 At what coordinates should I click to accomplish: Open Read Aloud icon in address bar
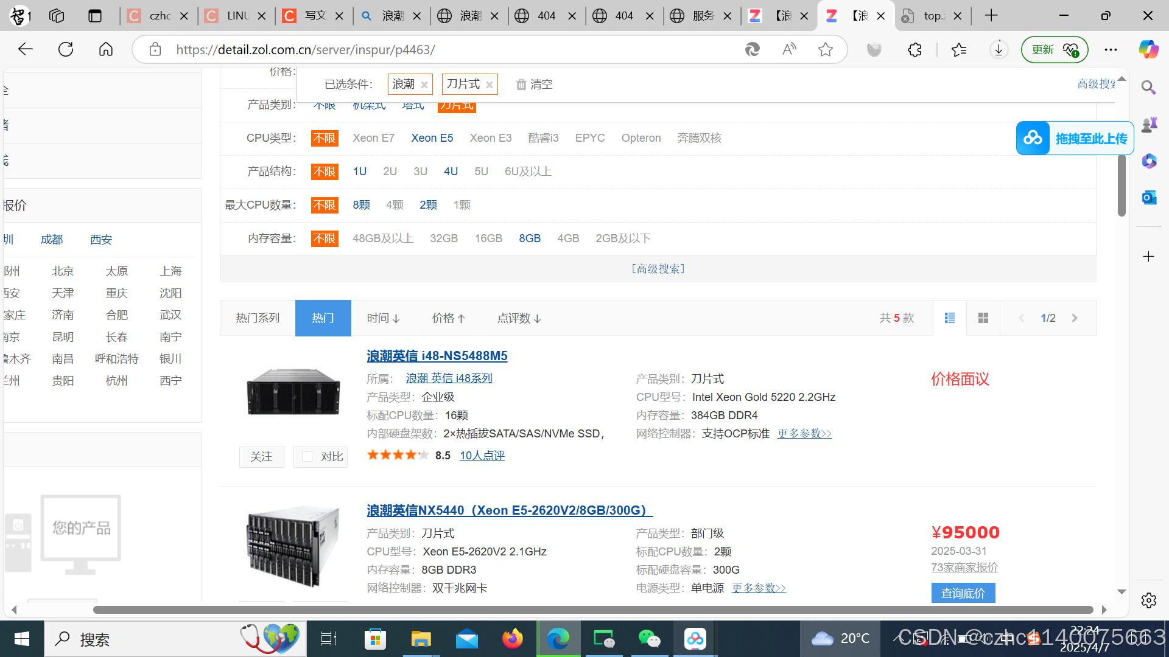click(789, 50)
